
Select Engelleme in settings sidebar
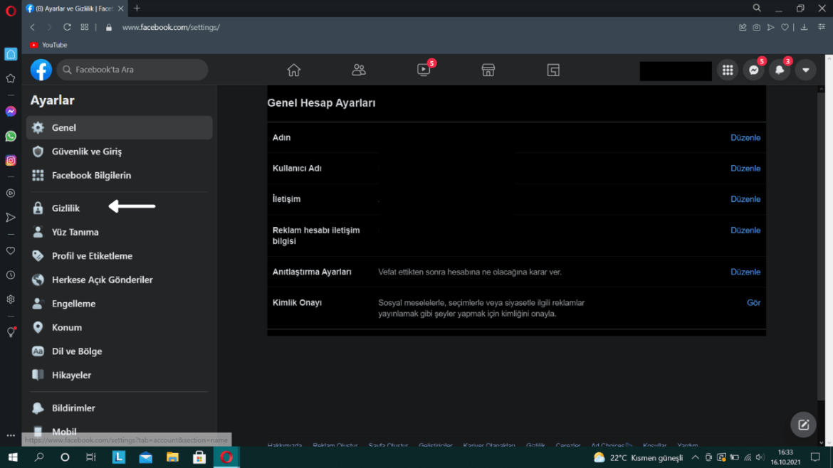pos(73,304)
